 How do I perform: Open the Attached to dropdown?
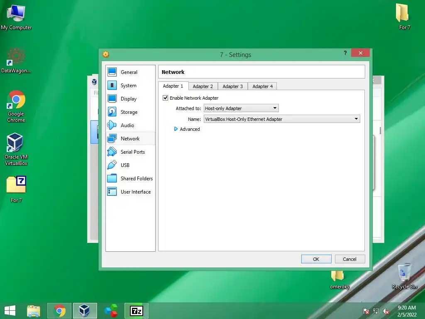coord(241,108)
